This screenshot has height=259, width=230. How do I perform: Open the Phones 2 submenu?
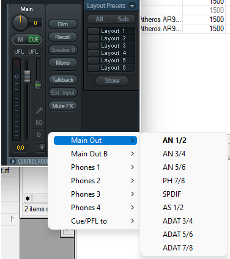[95, 181]
